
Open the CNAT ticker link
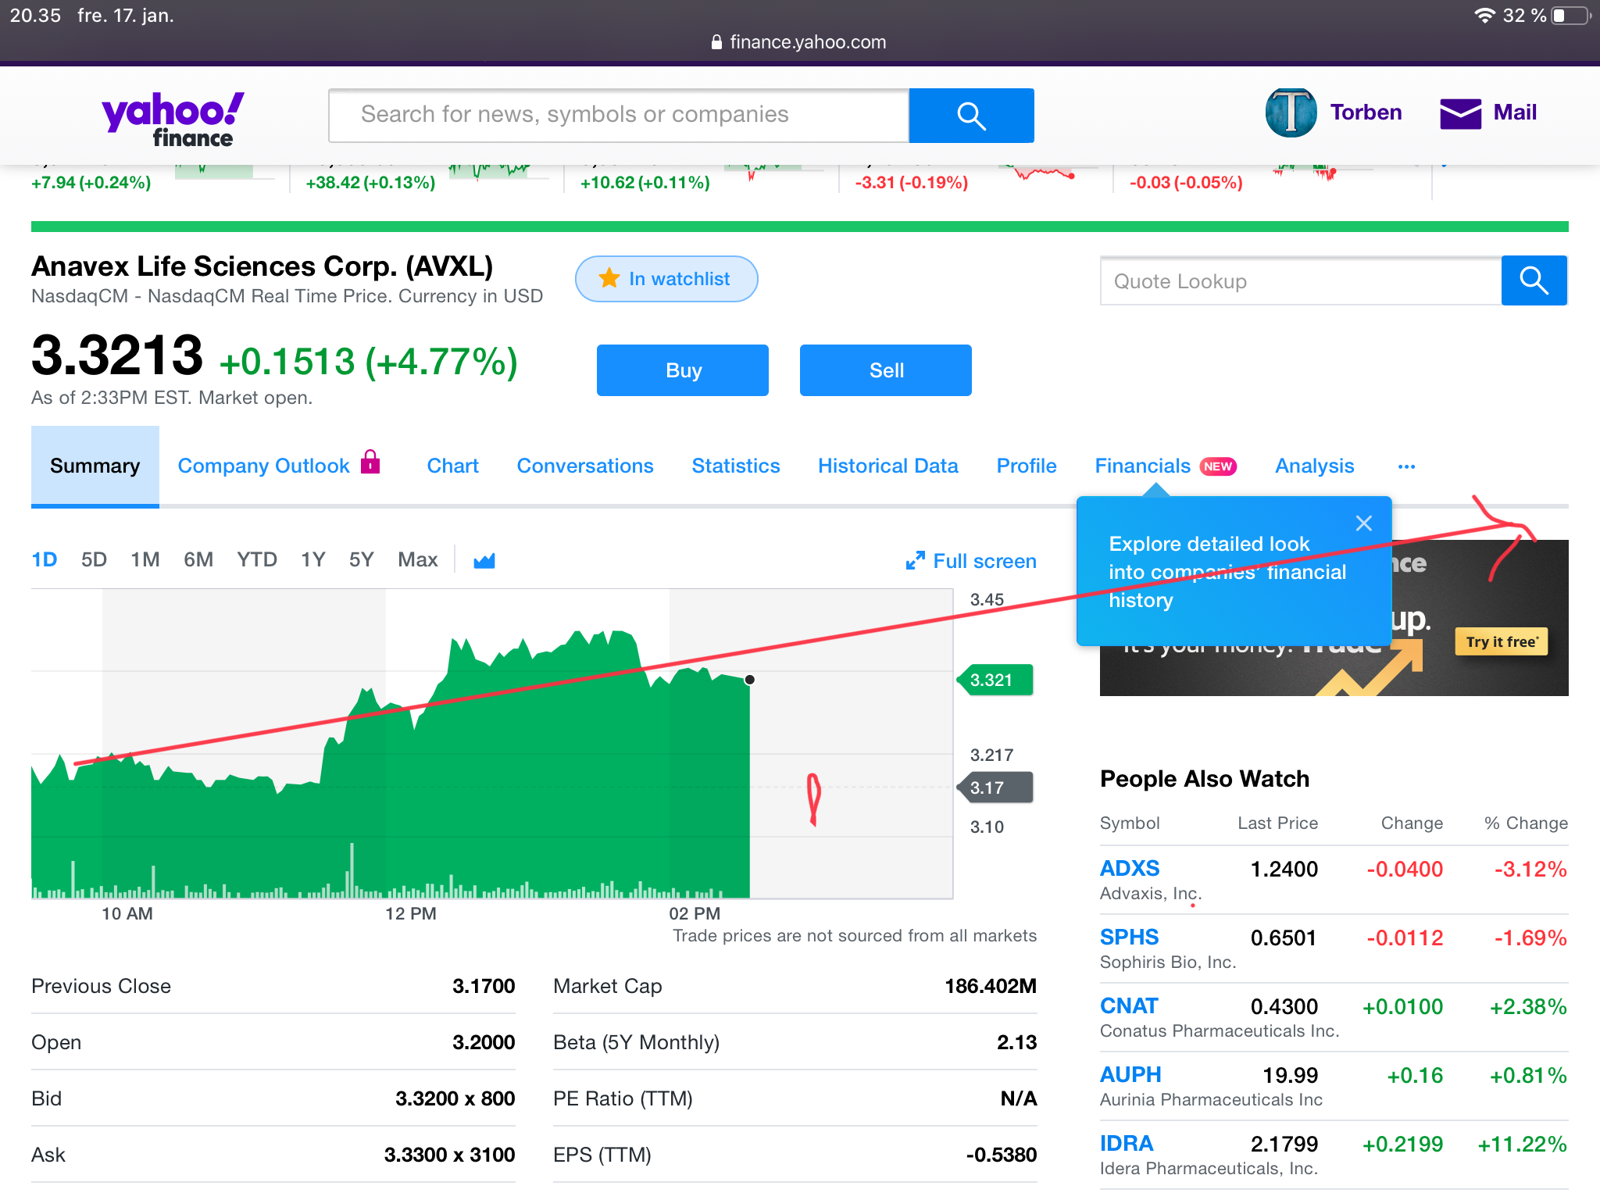[1129, 1006]
